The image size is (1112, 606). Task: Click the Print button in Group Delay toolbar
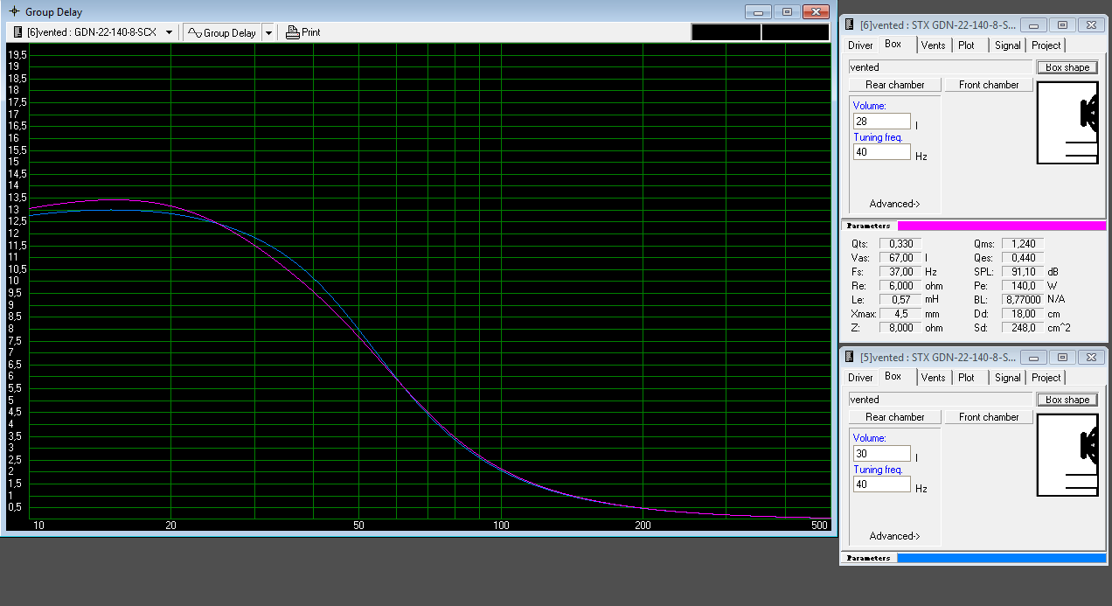pyautogui.click(x=303, y=32)
